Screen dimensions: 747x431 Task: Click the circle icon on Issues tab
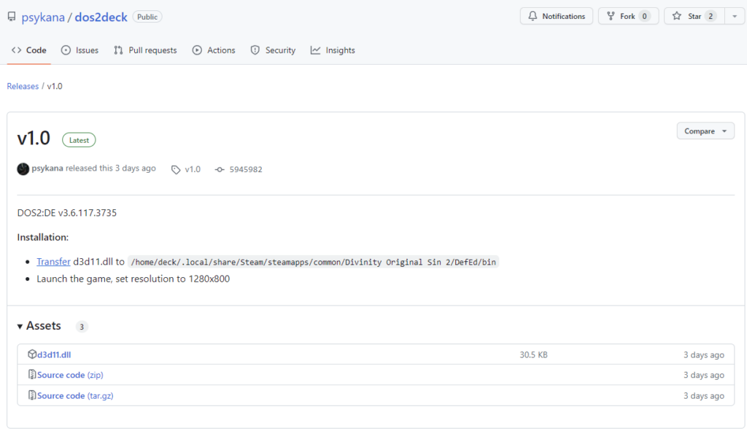click(x=66, y=50)
